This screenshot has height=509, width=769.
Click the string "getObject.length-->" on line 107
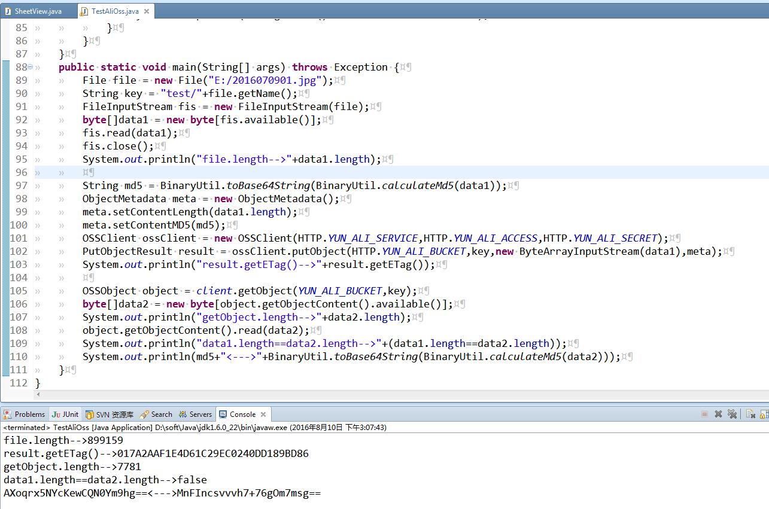pos(259,317)
